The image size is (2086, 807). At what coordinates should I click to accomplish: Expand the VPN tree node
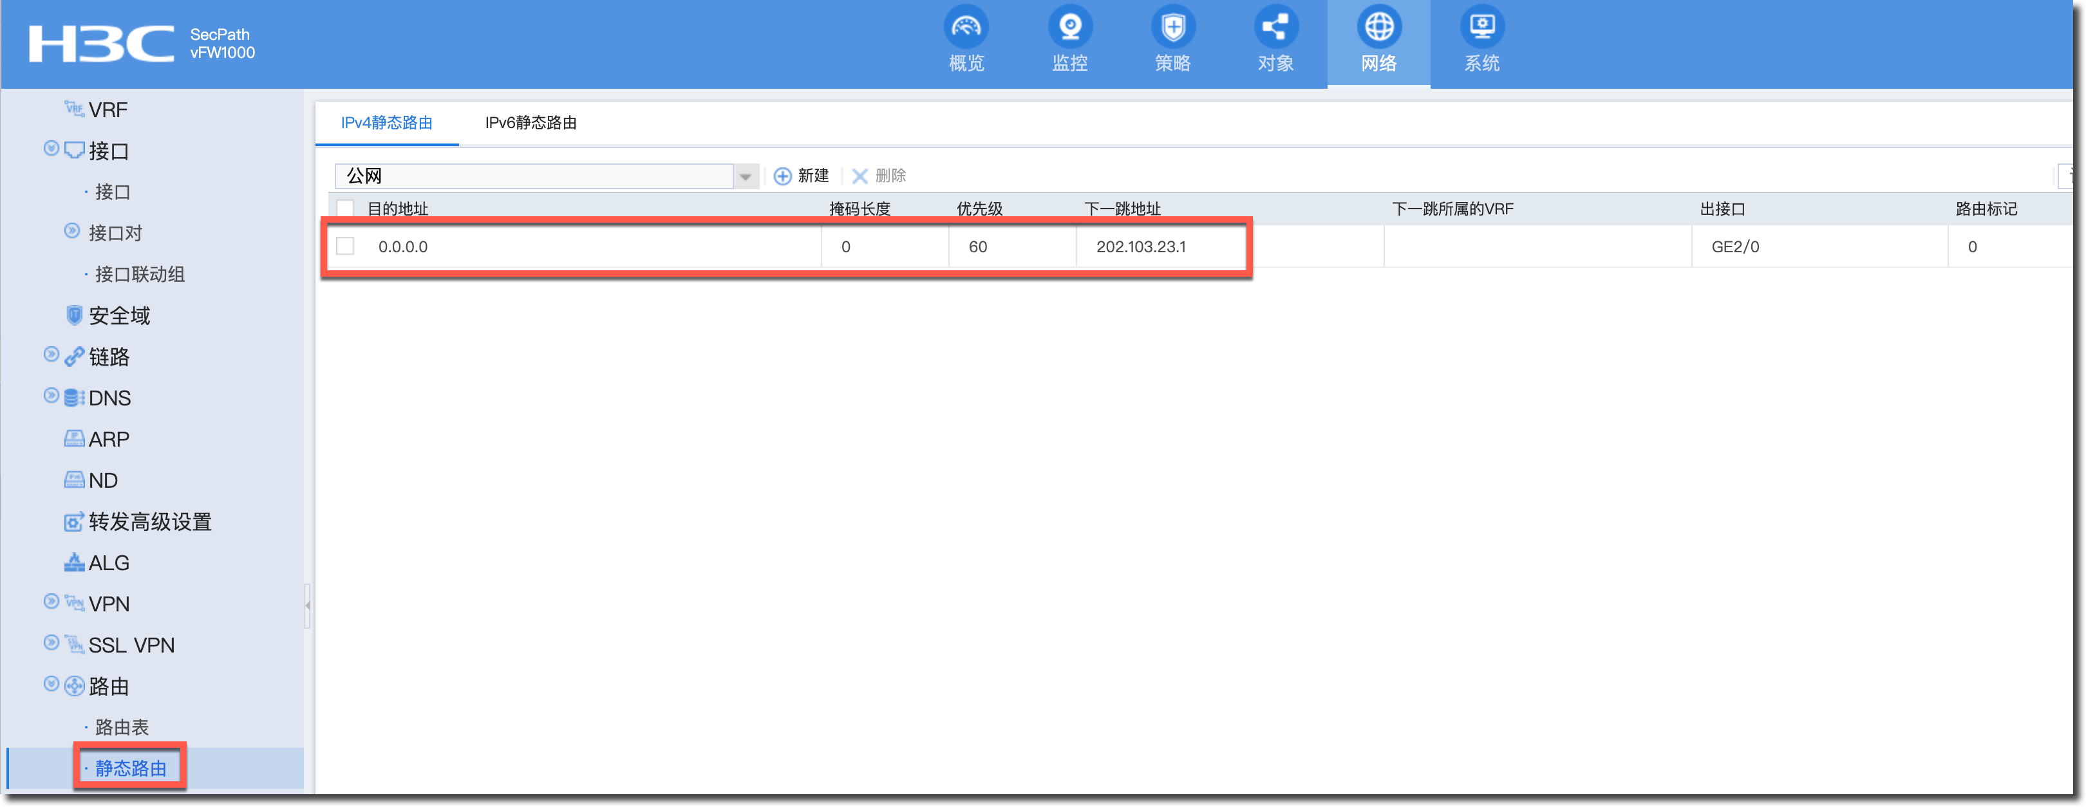click(x=51, y=602)
